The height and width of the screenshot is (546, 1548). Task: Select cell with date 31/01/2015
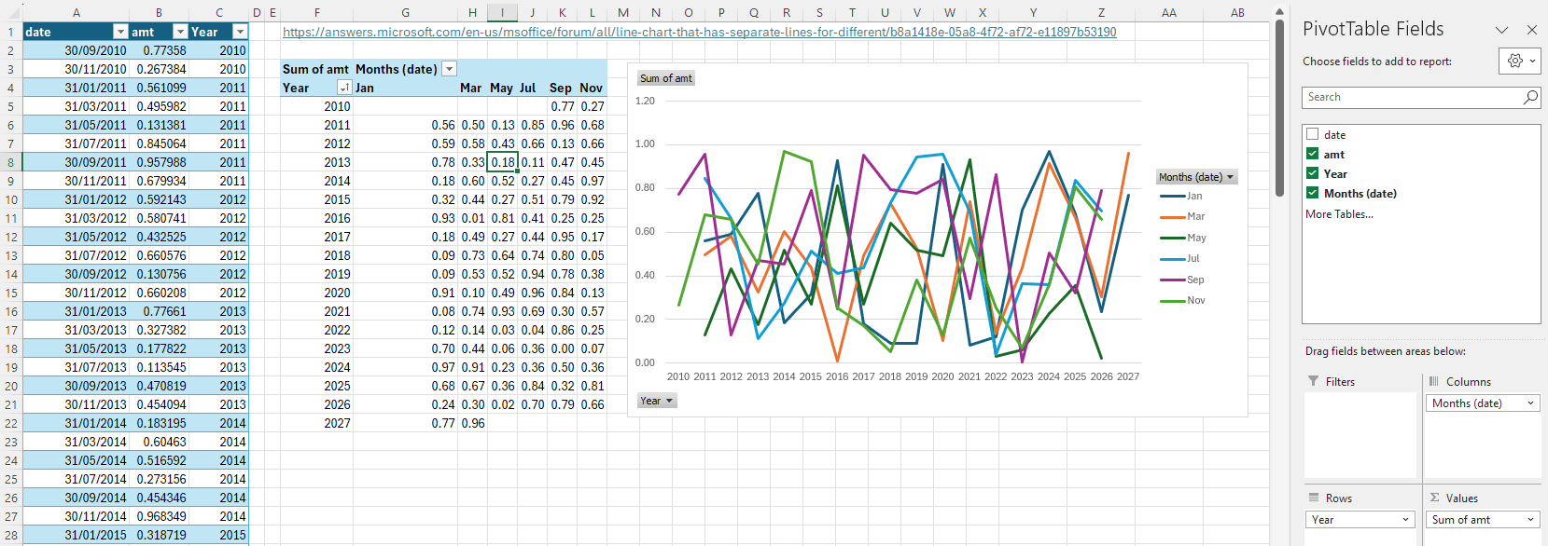coord(76,535)
